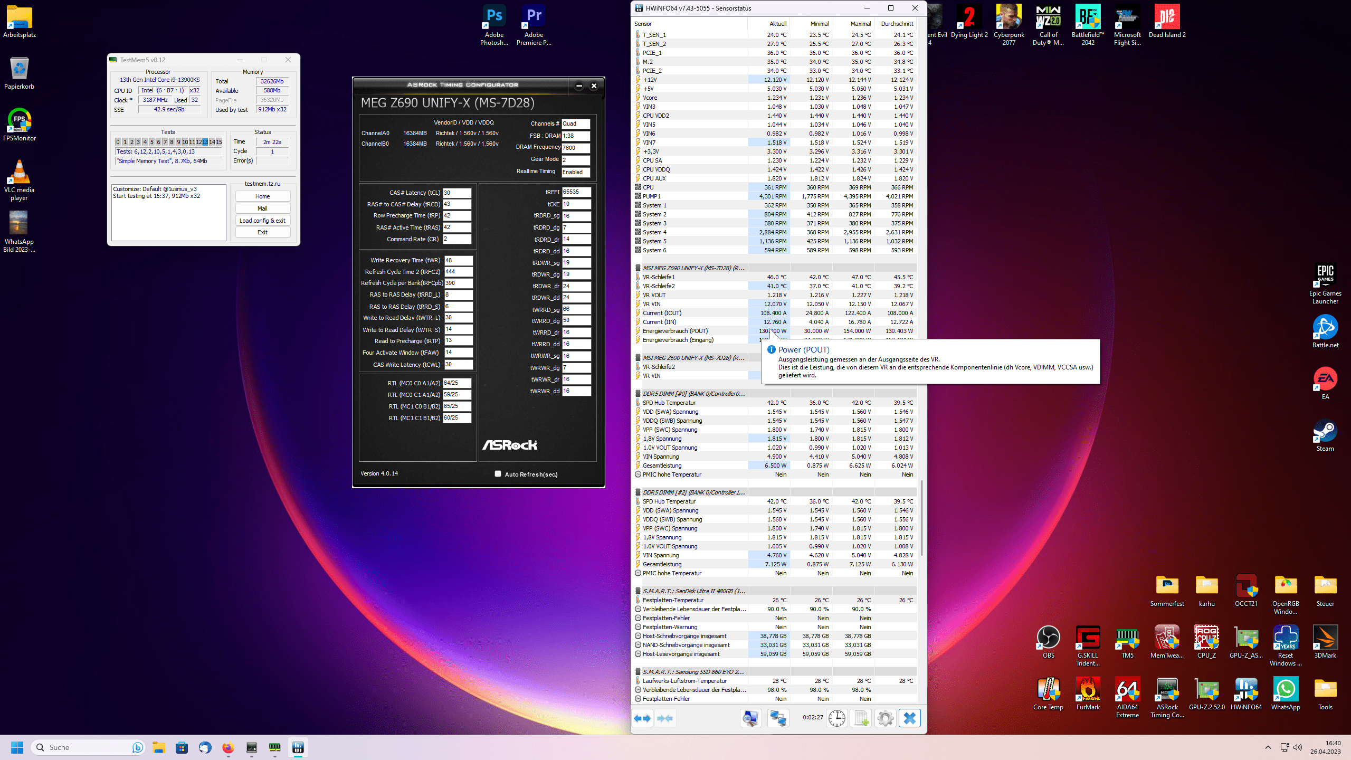Click the tREFI value field
The image size is (1351, 760).
point(575,192)
